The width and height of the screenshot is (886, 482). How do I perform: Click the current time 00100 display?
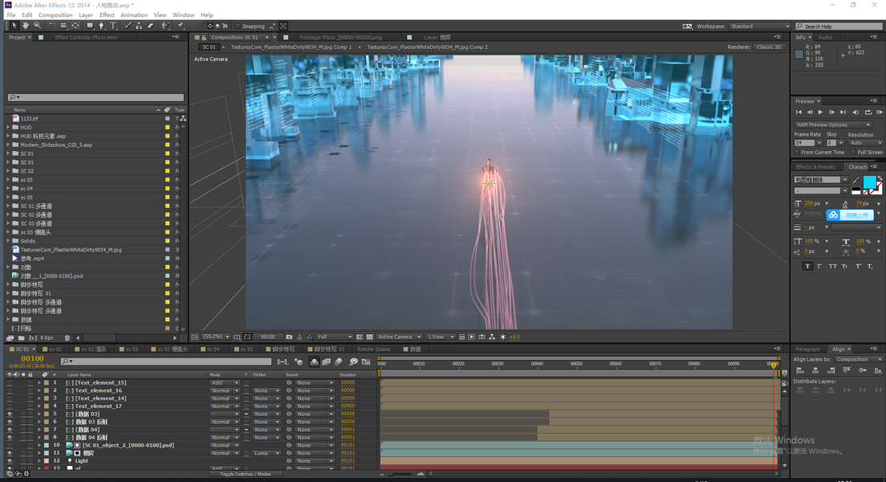tap(32, 358)
